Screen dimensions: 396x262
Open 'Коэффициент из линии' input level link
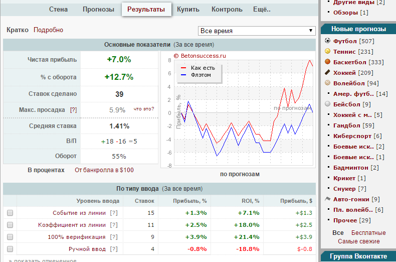(x=72, y=225)
